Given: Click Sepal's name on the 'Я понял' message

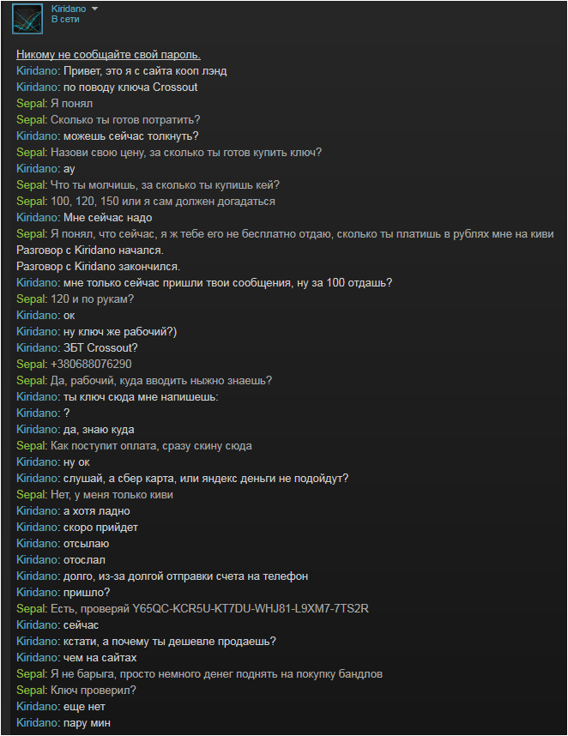Looking at the screenshot, I should point(31,103).
